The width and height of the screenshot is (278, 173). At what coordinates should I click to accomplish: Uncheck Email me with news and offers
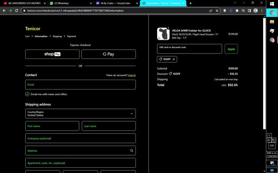pos(27,94)
